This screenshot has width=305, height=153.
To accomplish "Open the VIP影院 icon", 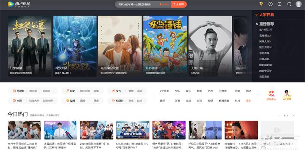I will click(287, 95).
